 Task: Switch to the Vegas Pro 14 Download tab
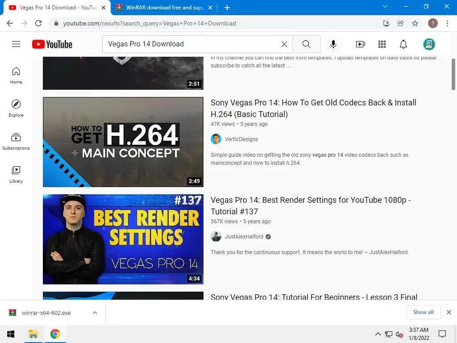[57, 8]
